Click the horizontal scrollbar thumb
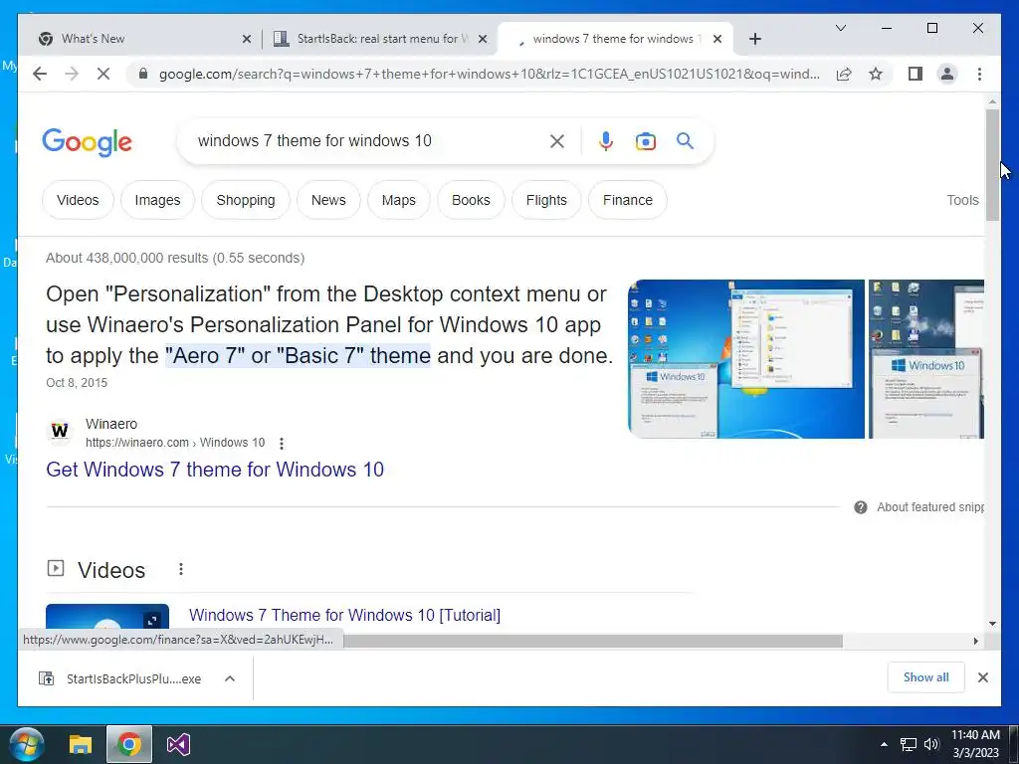The height and width of the screenshot is (764, 1019). point(593,642)
